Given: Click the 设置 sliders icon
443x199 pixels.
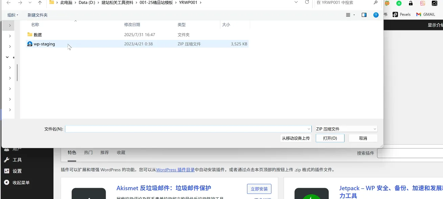Looking at the screenshot, I should pyautogui.click(x=7, y=171).
